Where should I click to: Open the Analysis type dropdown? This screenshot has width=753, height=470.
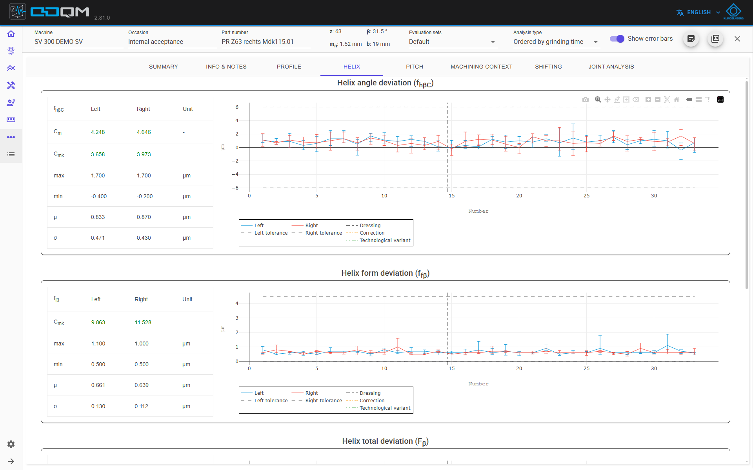pos(557,42)
